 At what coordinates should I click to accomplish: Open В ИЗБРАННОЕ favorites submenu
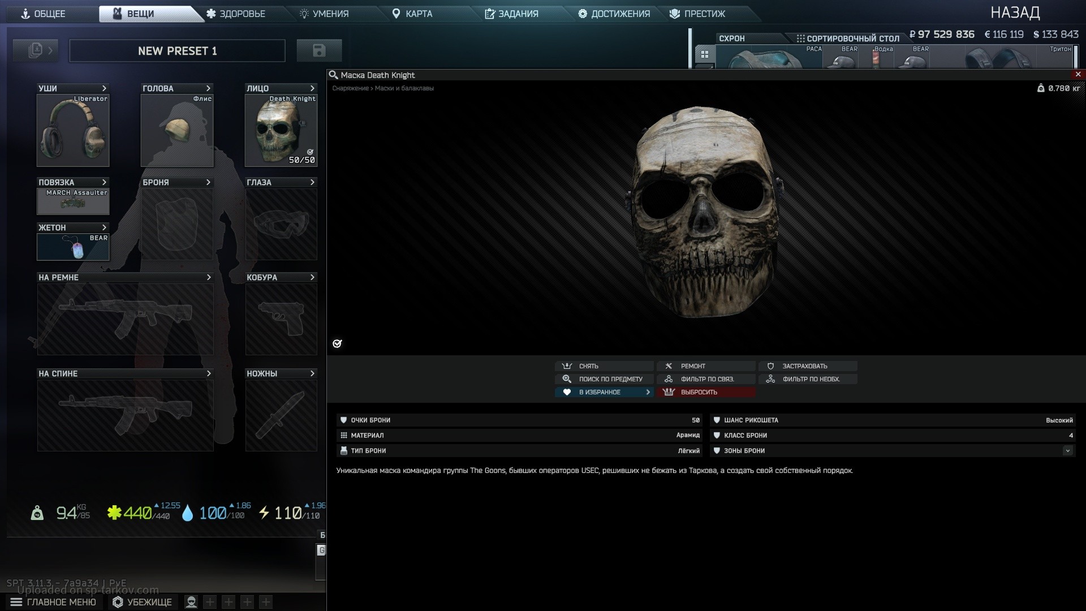(x=604, y=392)
